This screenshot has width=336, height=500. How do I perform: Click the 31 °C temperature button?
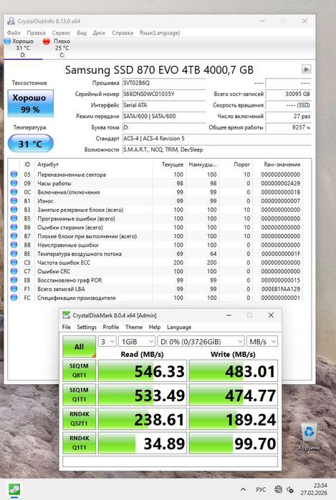pyautogui.click(x=30, y=144)
